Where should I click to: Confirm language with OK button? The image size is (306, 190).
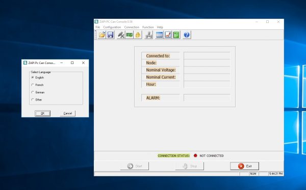tap(42, 113)
